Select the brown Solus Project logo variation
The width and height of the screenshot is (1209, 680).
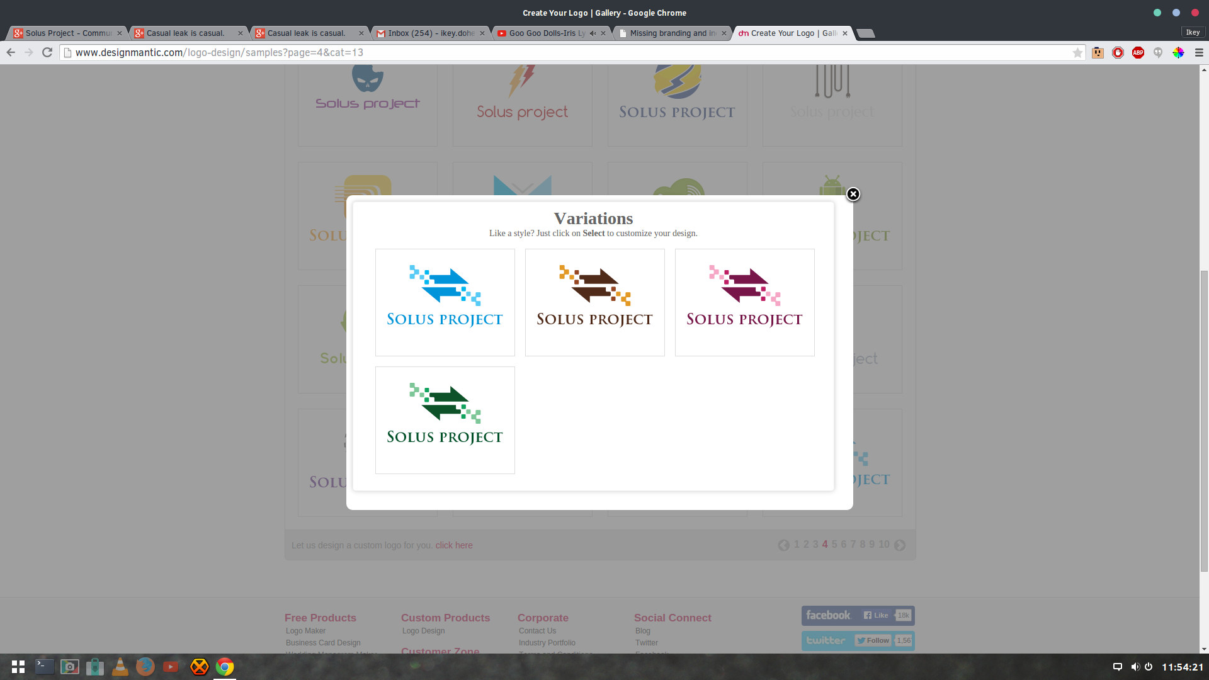pos(594,302)
